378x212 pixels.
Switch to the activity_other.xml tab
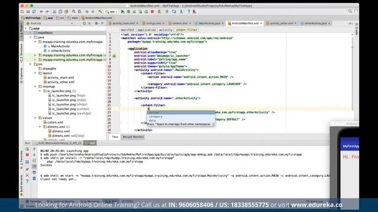click(281, 24)
